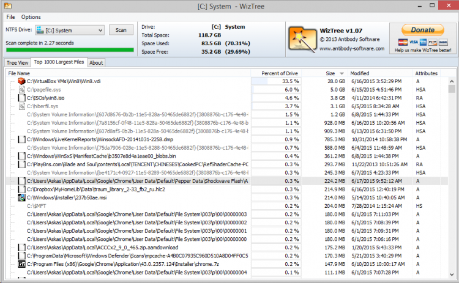Image resolution: width=459 pixels, height=283 pixels.
Task: Click the 33.5 % percent bar for Win8.vdi
Action: click(x=276, y=81)
